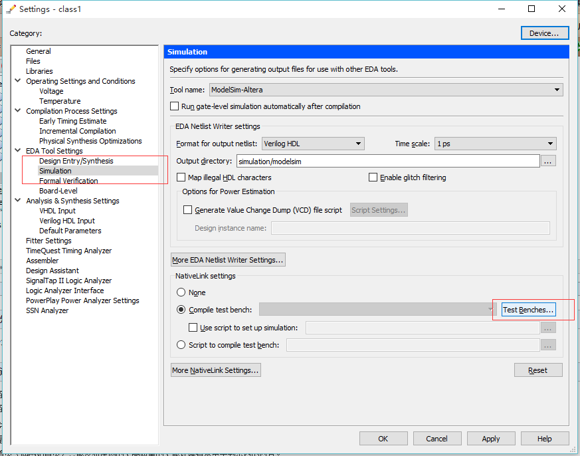Select Compilation Process Settings category
The height and width of the screenshot is (456, 580).
(x=71, y=110)
